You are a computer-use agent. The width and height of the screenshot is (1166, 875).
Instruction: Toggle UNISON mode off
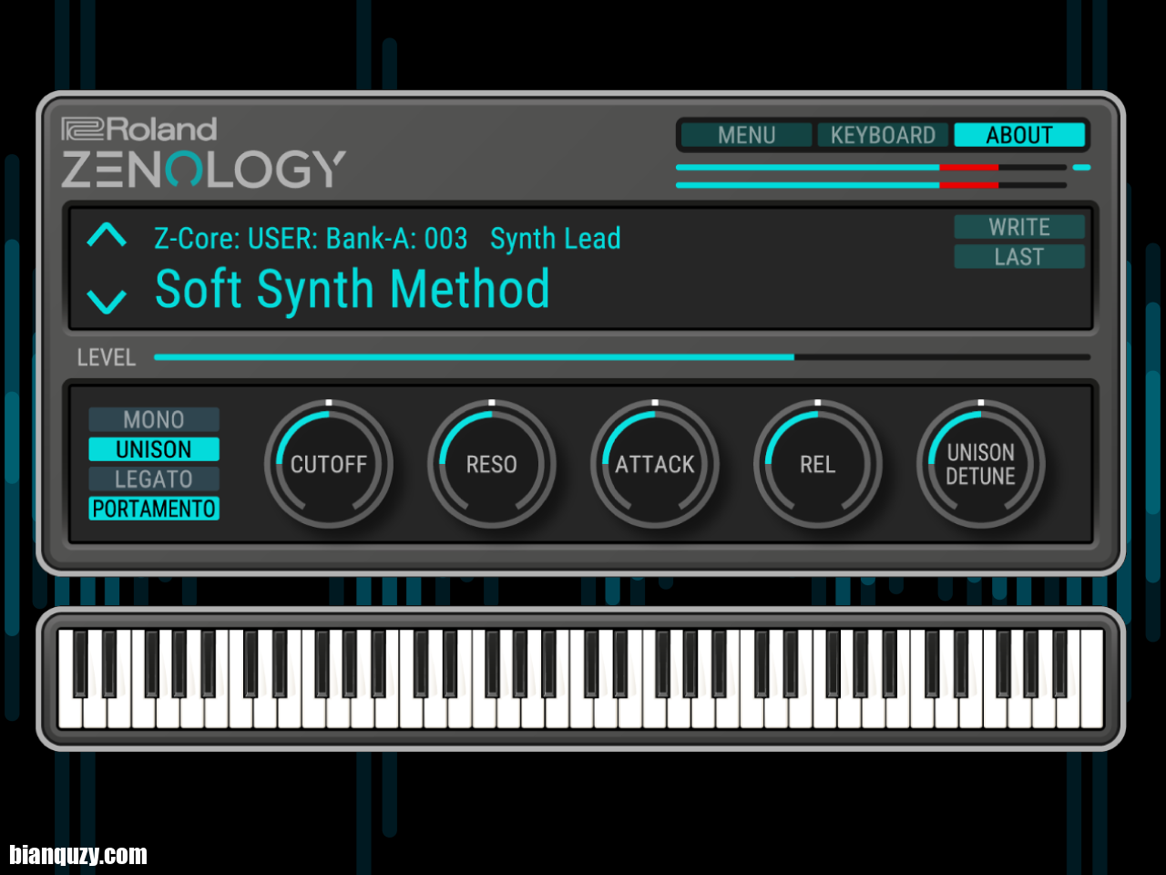pos(154,449)
